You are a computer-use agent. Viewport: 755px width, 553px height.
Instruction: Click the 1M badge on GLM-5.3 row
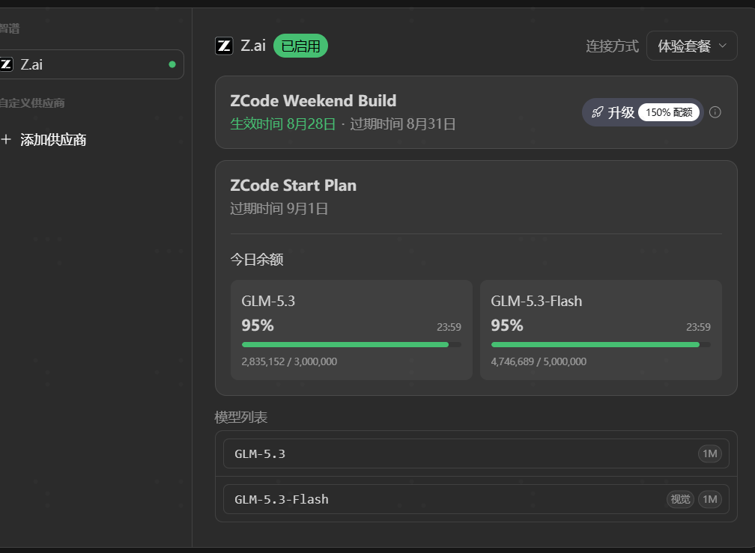[710, 453]
